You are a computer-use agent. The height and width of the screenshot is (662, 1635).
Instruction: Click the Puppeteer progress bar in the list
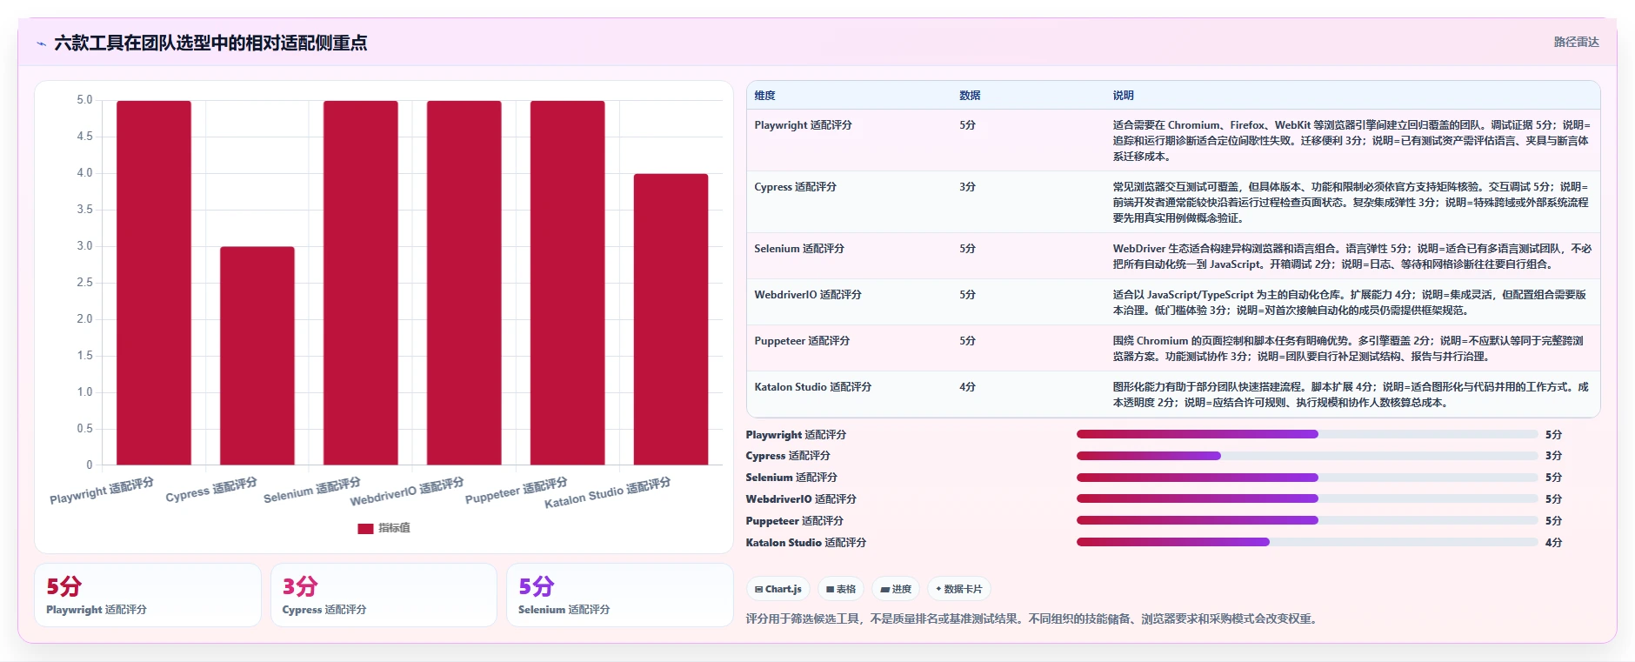click(1307, 520)
